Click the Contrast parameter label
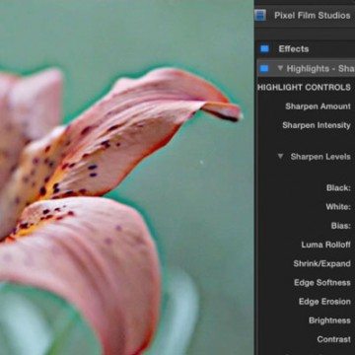 [334, 339]
